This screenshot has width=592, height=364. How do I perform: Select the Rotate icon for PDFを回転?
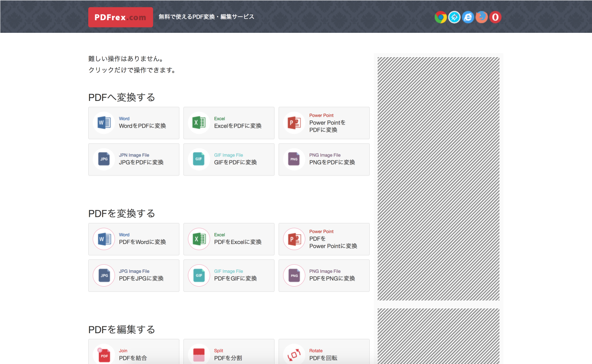point(294,354)
